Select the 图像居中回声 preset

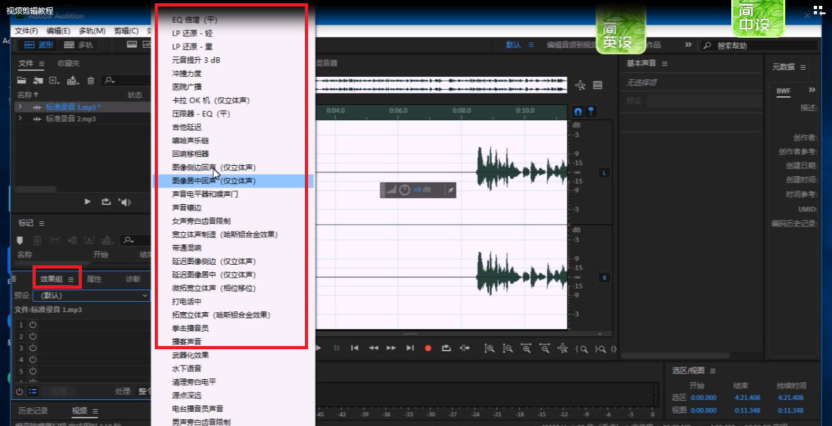[x=233, y=181]
